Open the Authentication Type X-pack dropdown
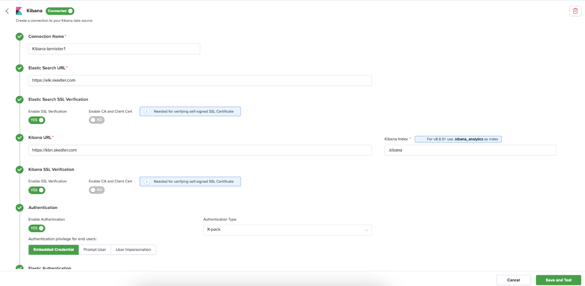 click(x=287, y=230)
